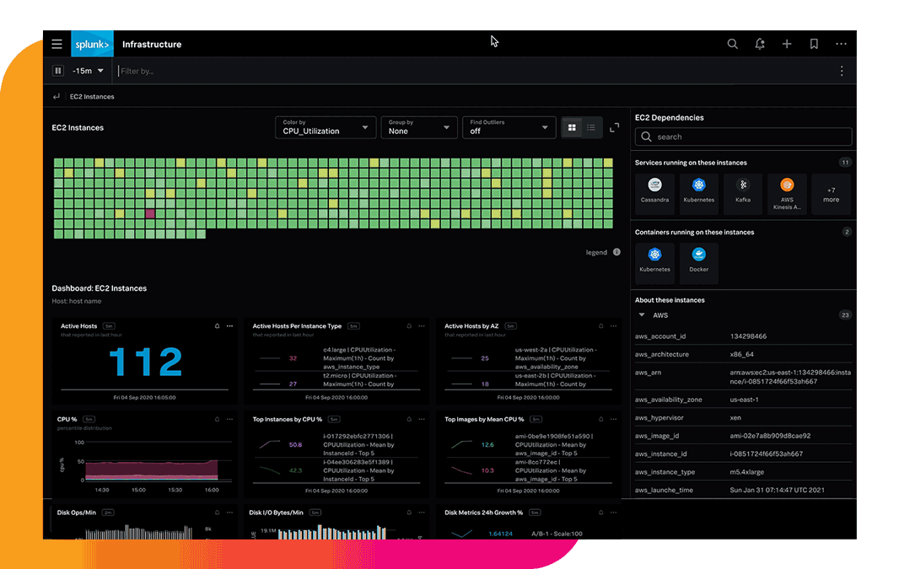Click the legend info icon
899x569 pixels.
tap(617, 252)
